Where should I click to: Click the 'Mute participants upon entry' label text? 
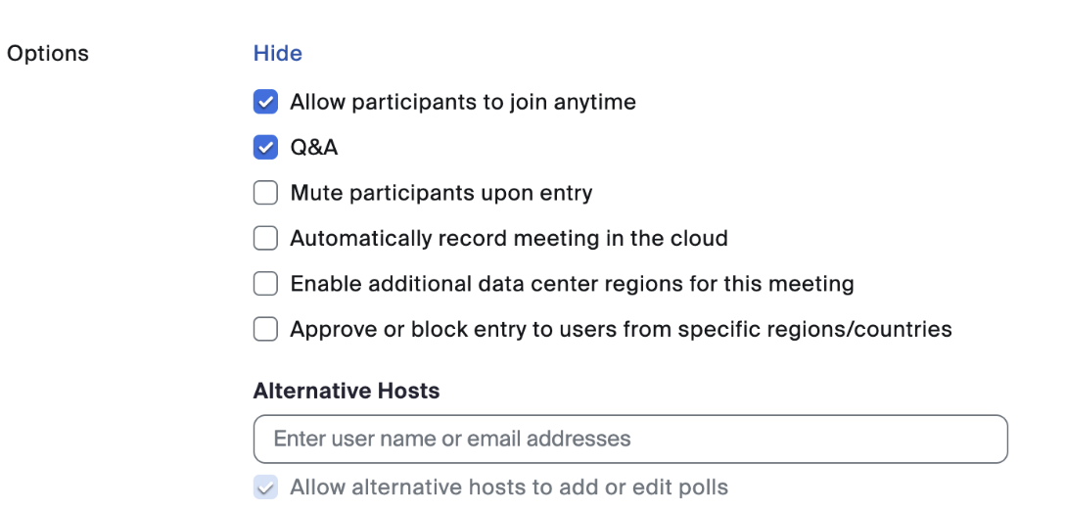(441, 193)
